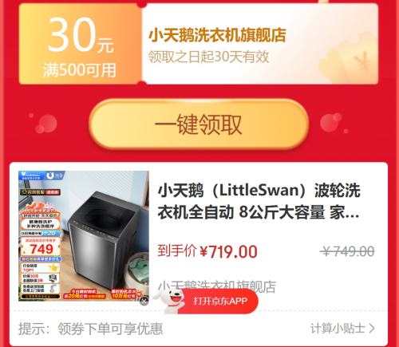Click the 领取之日起30天有效 validity text
The width and height of the screenshot is (399, 347).
(209, 57)
